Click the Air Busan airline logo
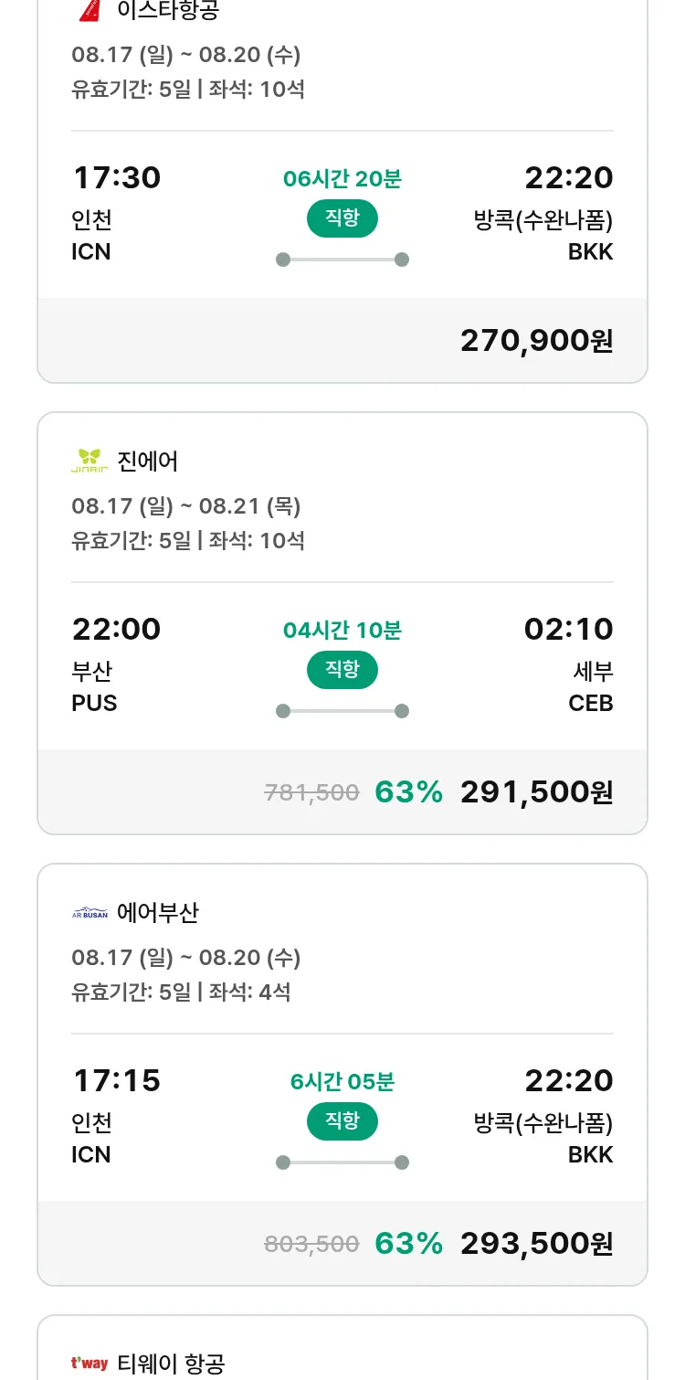This screenshot has height=1380, width=685. tap(90, 913)
